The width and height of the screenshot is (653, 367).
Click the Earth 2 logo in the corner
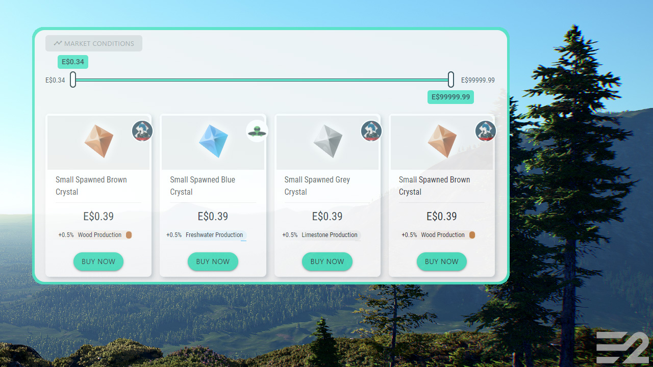click(622, 347)
